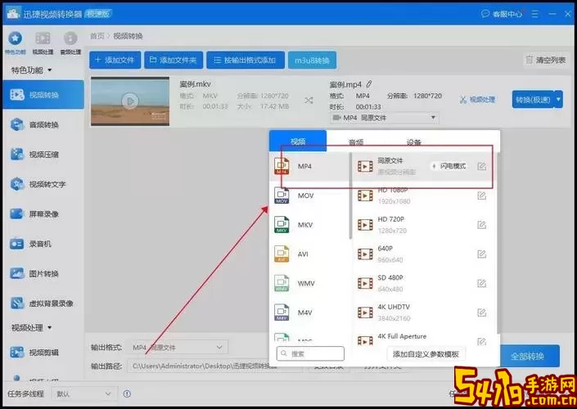Edit the 4K UHDTV preset

click(x=482, y=312)
